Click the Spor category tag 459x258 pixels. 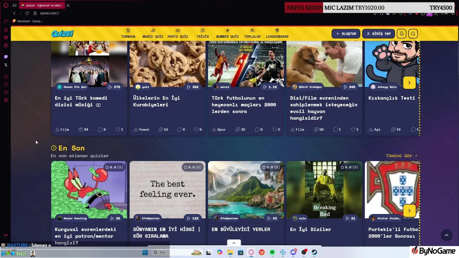click(x=219, y=129)
